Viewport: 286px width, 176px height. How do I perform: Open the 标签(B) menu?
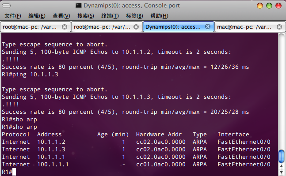(134, 16)
